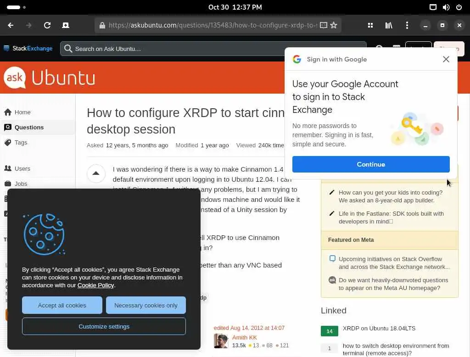Open 'Do we want heavily-downvoted questions' meta post
The height and width of the screenshot is (357, 470).
pos(393,284)
